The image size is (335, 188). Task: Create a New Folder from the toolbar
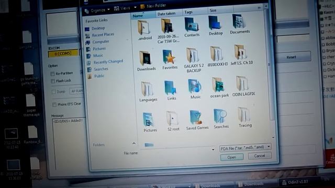pos(153,6)
